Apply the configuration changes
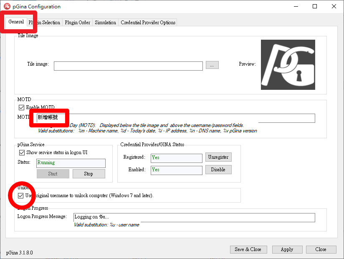This screenshot has width=344, height=259. coord(287,249)
